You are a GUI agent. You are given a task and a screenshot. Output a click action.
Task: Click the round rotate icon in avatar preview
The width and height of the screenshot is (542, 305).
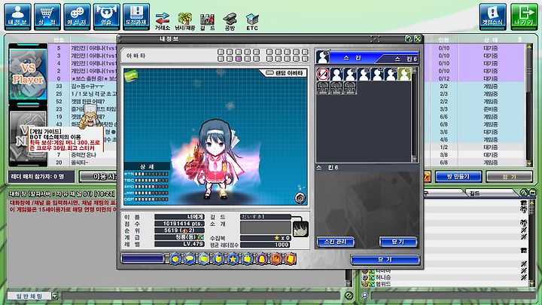300,198
